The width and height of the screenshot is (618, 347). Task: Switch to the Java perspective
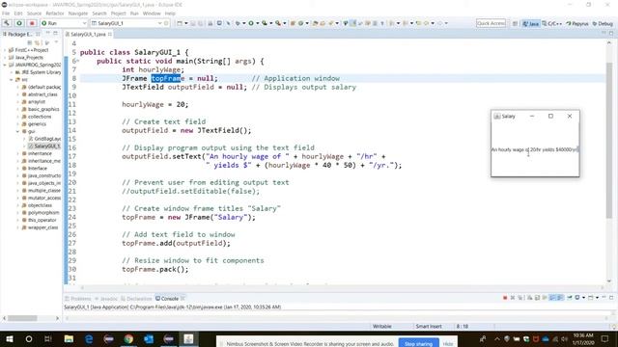[530, 23]
